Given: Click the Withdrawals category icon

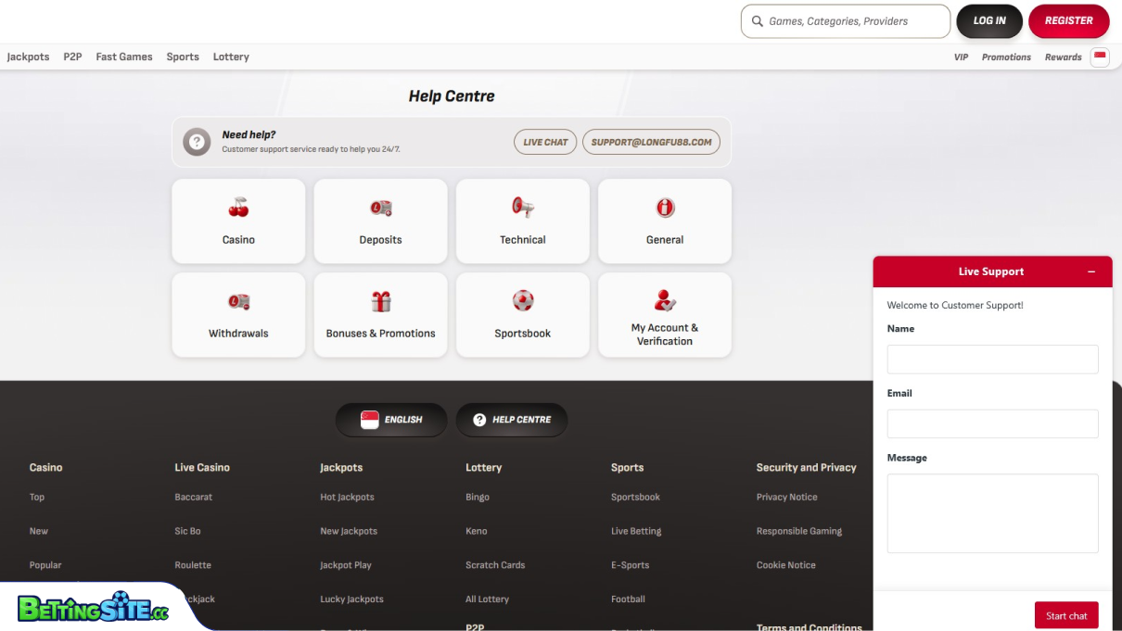Looking at the screenshot, I should click(x=238, y=301).
